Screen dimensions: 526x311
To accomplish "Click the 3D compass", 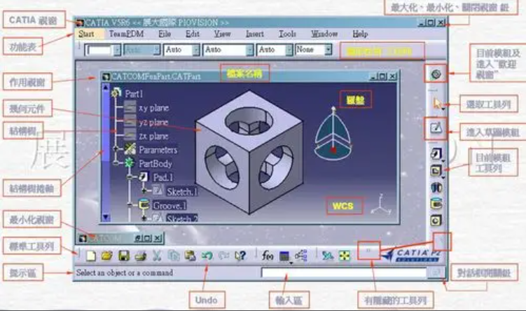I will pyautogui.click(x=333, y=133).
